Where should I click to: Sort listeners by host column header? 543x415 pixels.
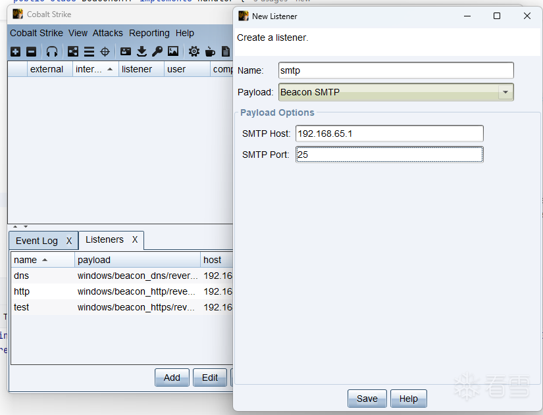coord(217,260)
